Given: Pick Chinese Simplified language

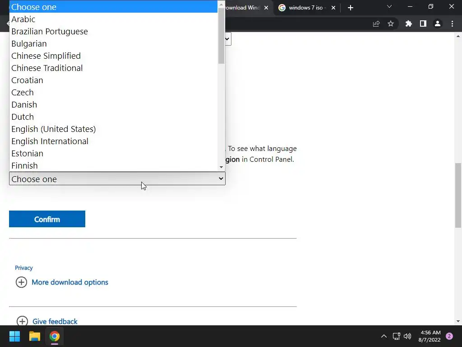Looking at the screenshot, I should click(113, 56).
